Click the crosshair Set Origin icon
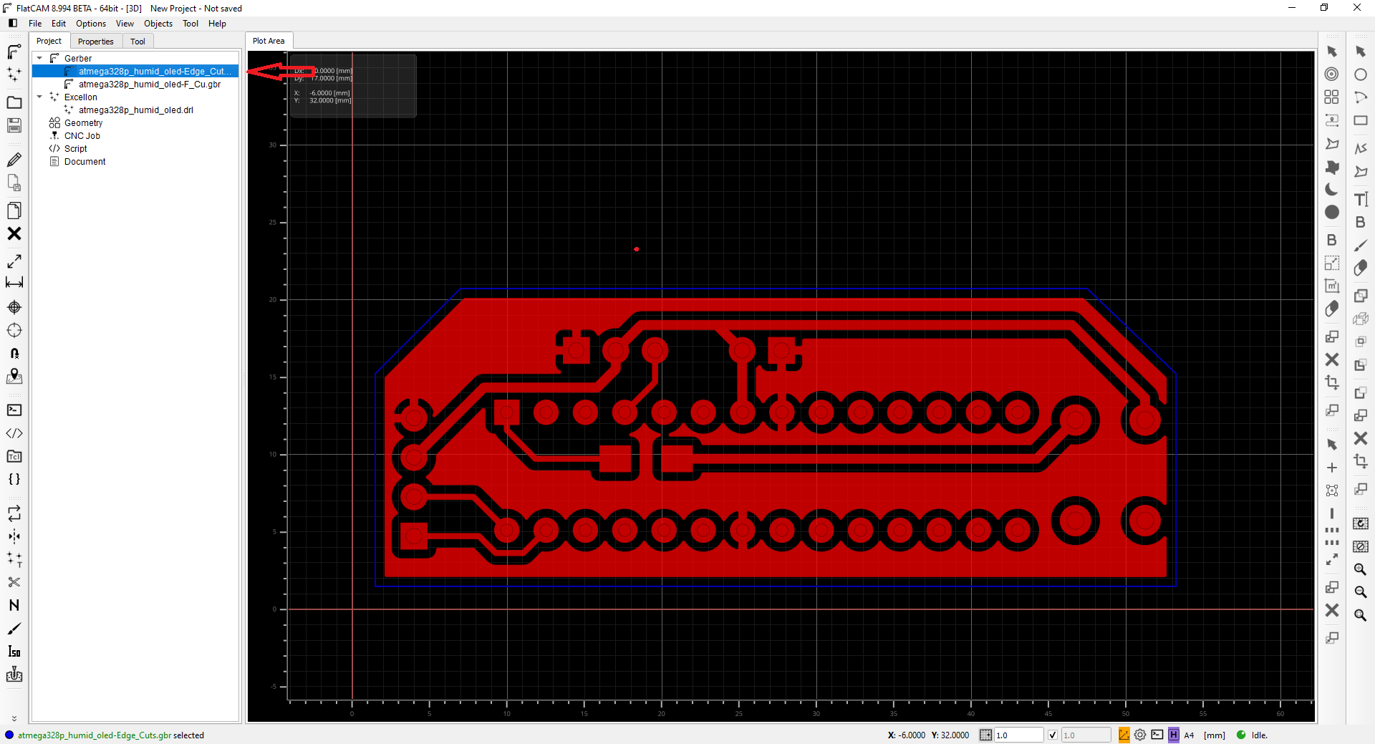The image size is (1375, 744). (14, 307)
